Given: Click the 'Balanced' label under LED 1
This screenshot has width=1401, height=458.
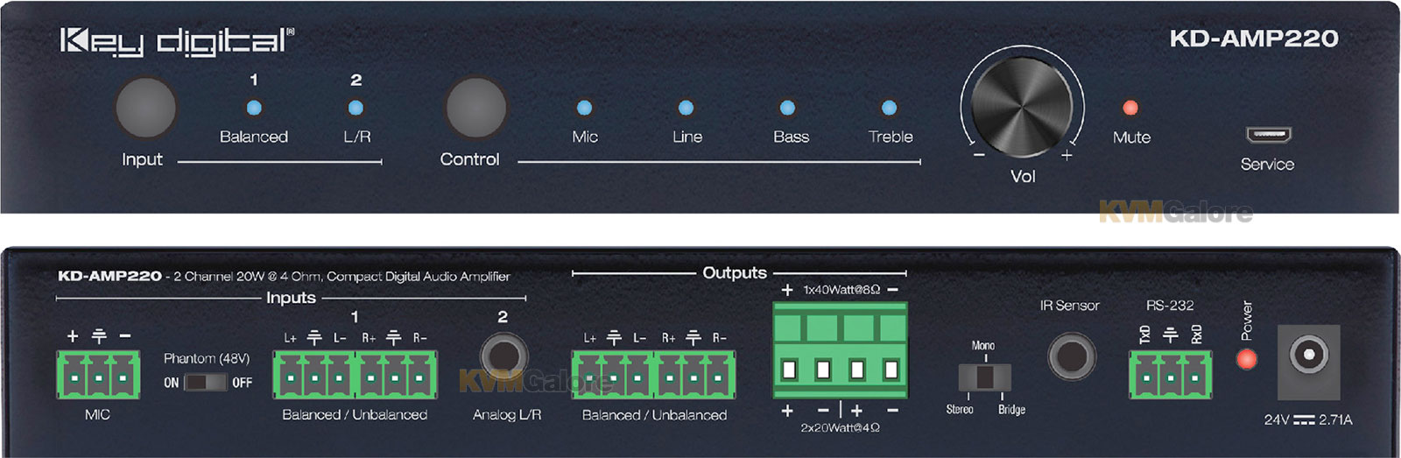Looking at the screenshot, I should tap(254, 137).
